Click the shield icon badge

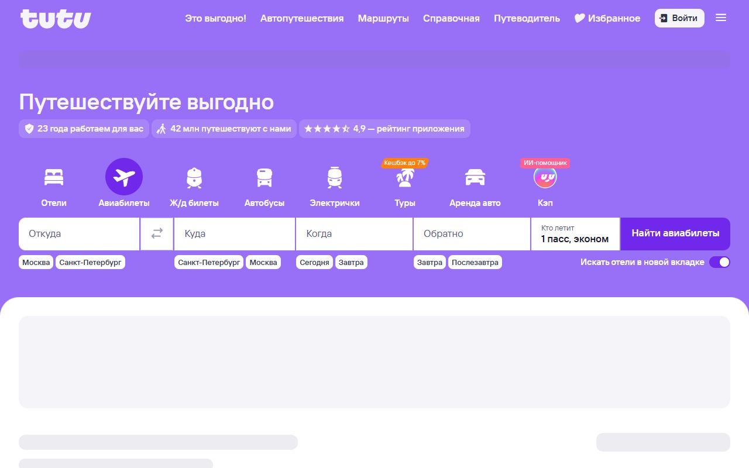(29, 129)
